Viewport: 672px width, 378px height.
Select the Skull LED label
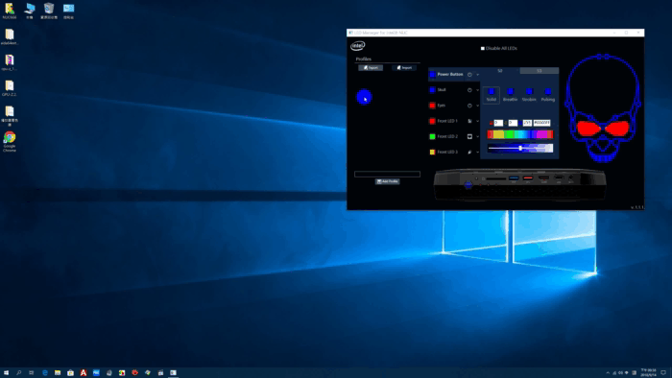[442, 90]
